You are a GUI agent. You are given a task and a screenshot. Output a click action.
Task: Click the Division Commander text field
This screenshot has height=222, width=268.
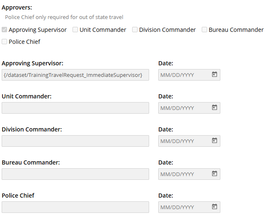click(75, 141)
